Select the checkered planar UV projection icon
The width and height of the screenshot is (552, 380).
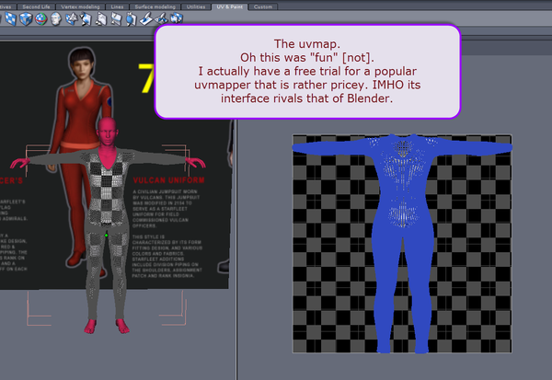[10, 18]
